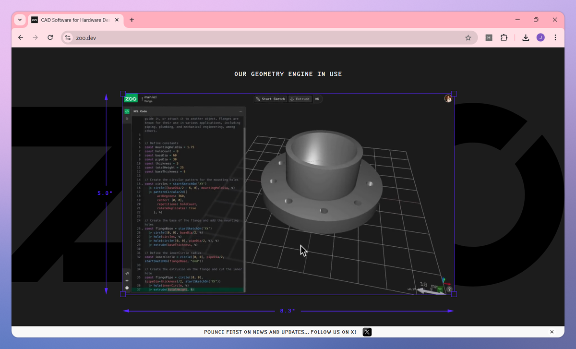Open the help question mark icon
This screenshot has height=349, width=576.
point(449,289)
